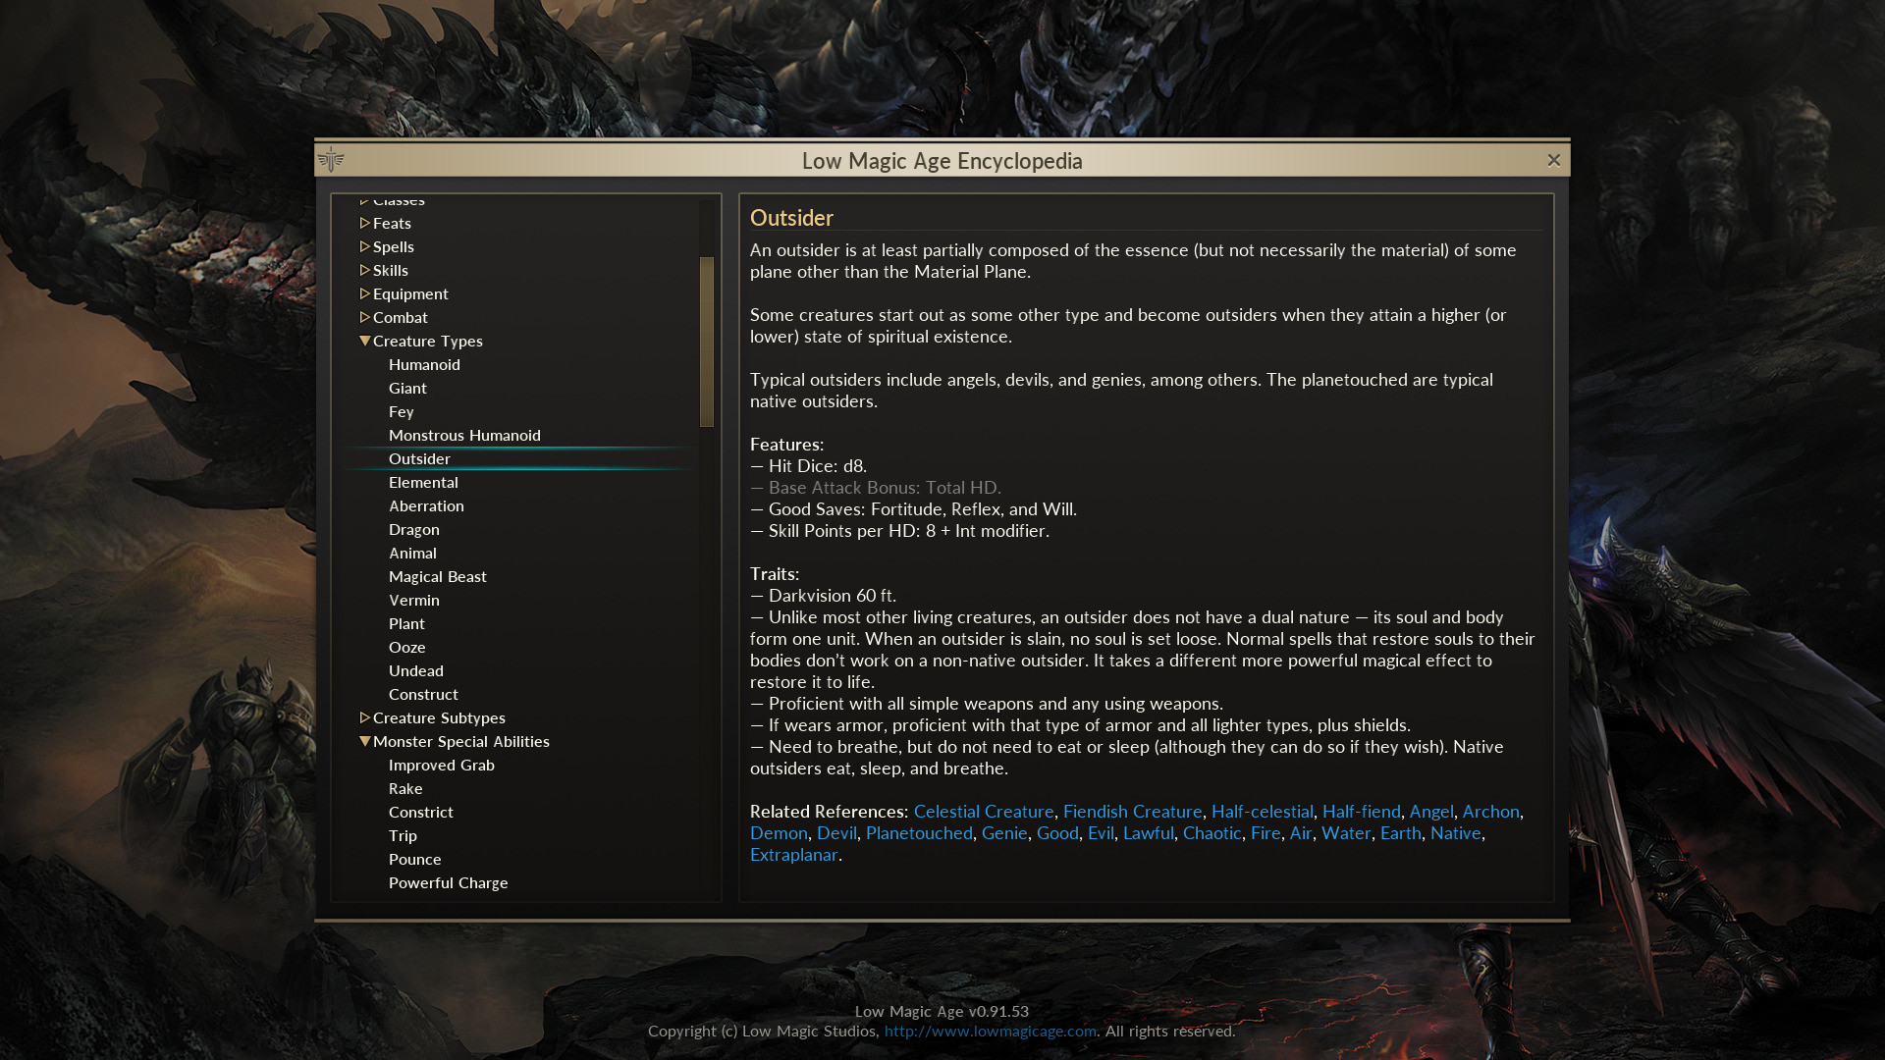Open the Humanoid creature type entry
Viewport: 1885px width, 1060px height.
pos(424,364)
